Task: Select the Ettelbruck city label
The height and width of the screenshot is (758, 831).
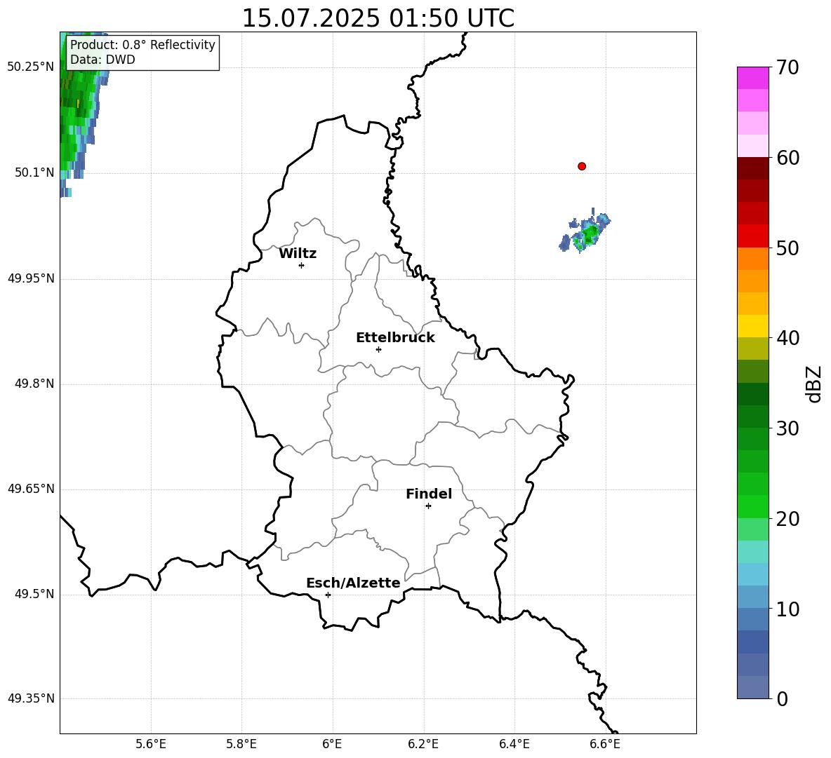Action: pyautogui.click(x=395, y=338)
